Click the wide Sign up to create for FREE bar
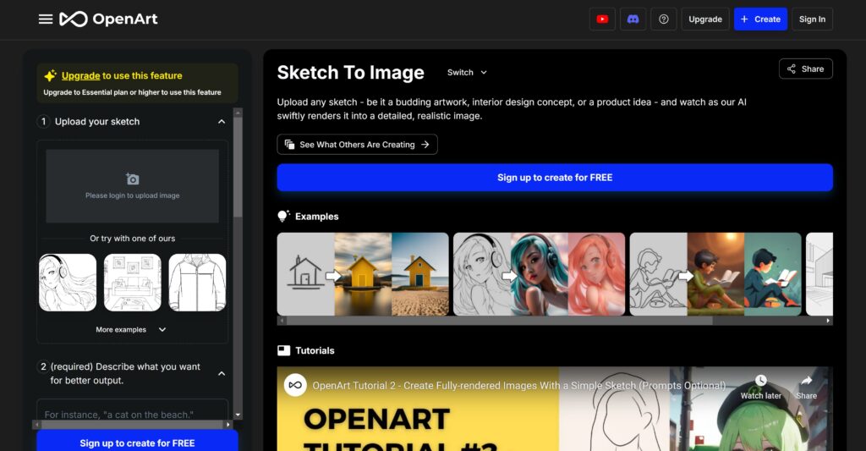 point(555,178)
